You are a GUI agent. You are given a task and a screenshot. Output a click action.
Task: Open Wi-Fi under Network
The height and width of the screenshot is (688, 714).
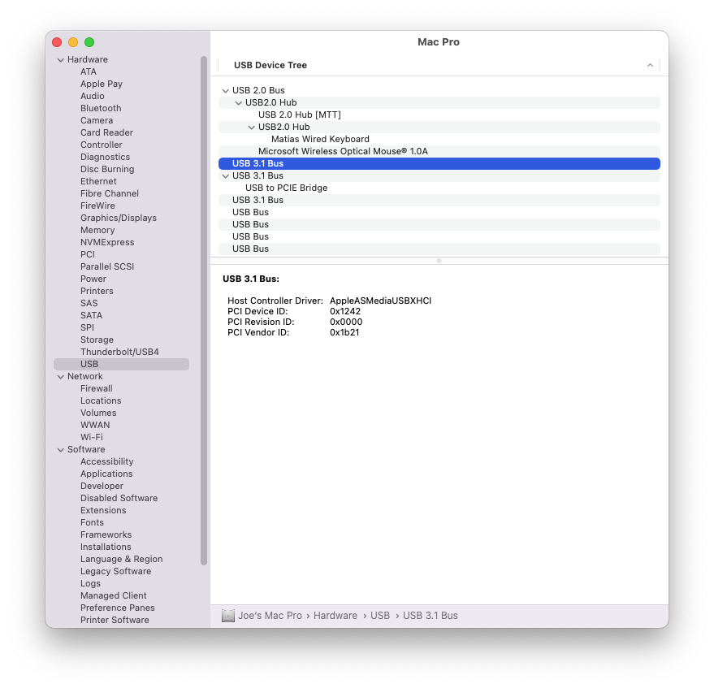tap(92, 437)
